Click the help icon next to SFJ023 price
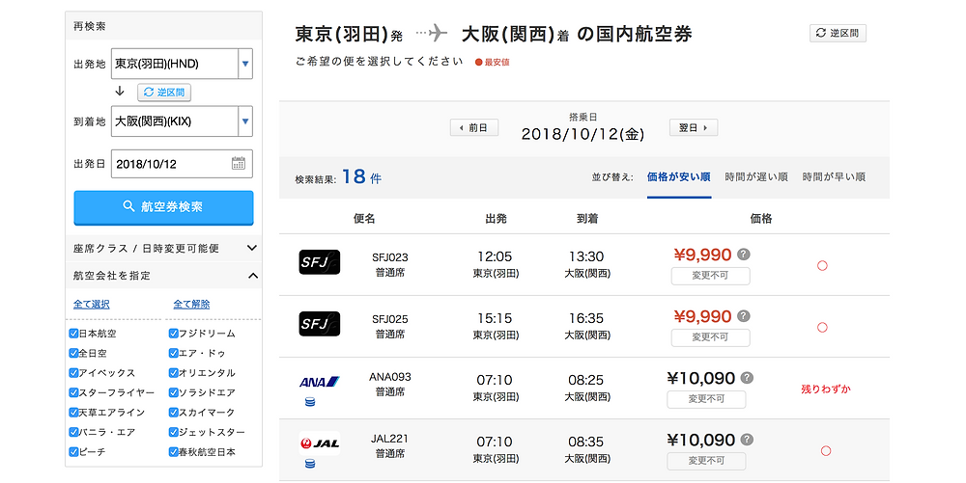The height and width of the screenshot is (483, 966). (x=744, y=255)
